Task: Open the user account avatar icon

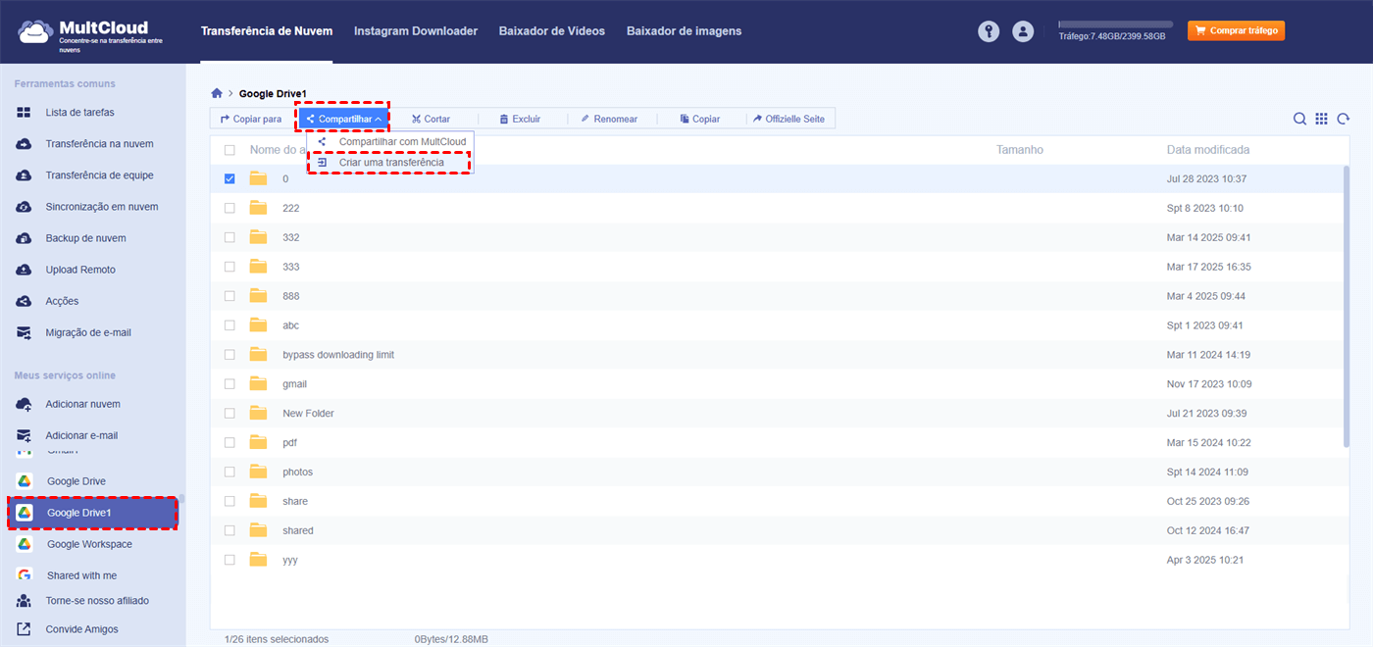Action: pos(1023,31)
